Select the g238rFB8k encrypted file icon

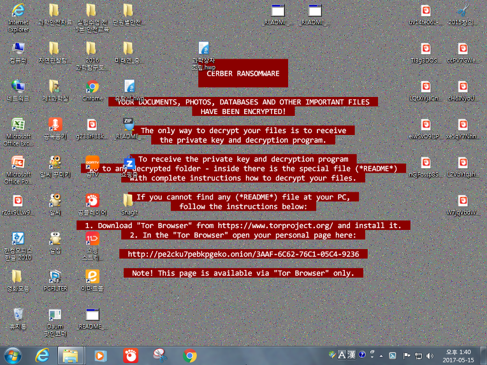pos(92,129)
